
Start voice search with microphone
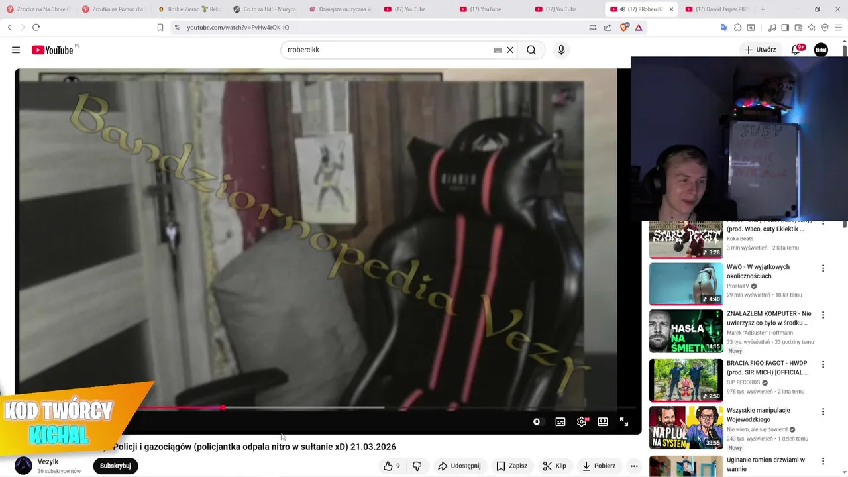pos(561,50)
